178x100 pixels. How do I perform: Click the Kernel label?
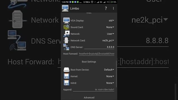tap(74, 76)
